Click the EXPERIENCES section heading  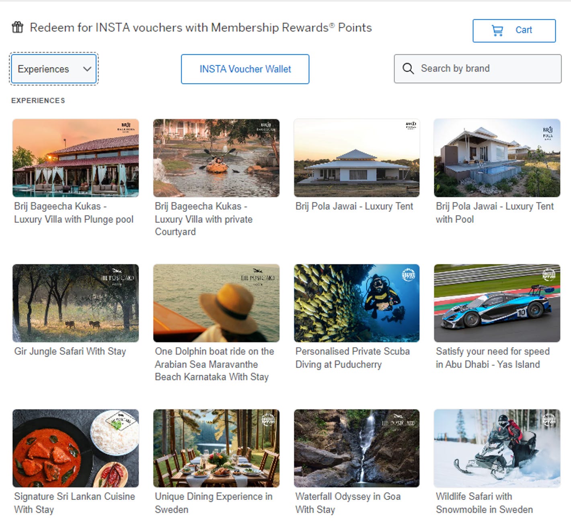point(38,101)
